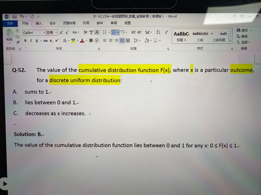Image resolution: width=261 pixels, height=195 pixels.
Task: Apply the 二级标题 style
Action: click(219, 36)
